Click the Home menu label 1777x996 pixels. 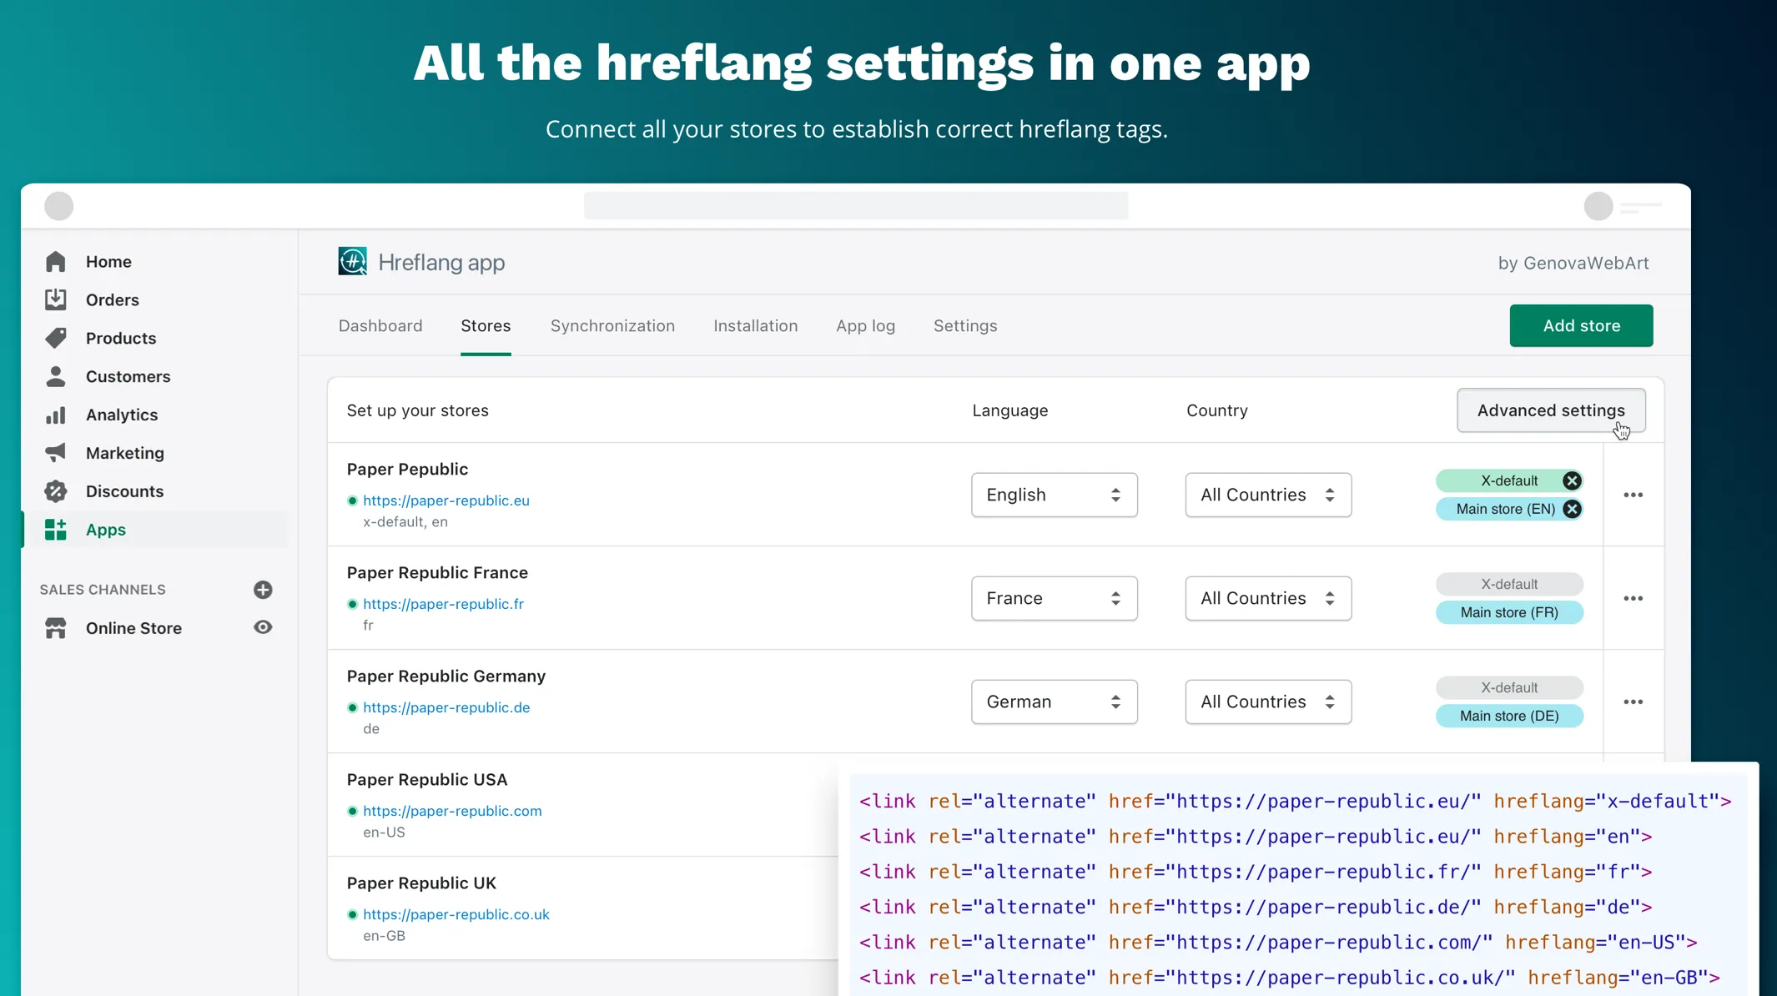coord(108,261)
